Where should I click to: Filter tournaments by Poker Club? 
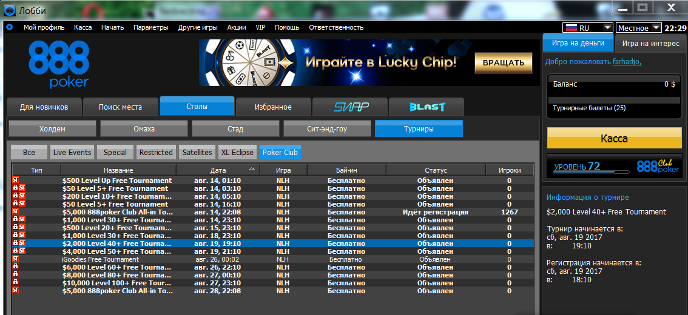pyautogui.click(x=280, y=153)
